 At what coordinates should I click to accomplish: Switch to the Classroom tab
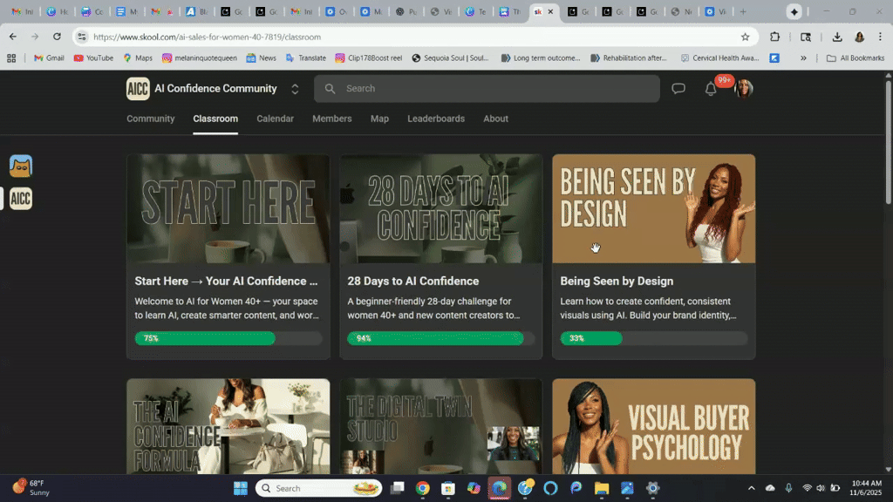pyautogui.click(x=215, y=119)
